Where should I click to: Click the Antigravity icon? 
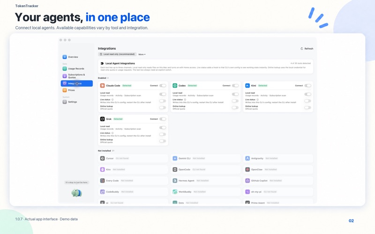[247, 158]
